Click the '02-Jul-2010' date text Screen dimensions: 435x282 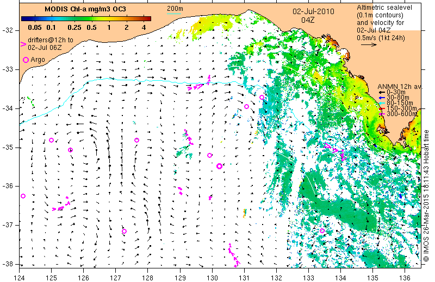click(313, 11)
